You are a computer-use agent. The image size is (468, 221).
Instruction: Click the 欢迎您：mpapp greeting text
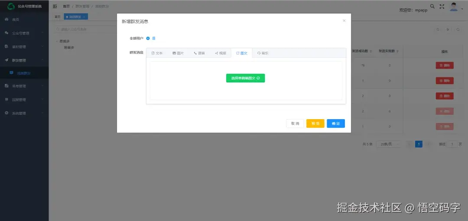(x=413, y=10)
